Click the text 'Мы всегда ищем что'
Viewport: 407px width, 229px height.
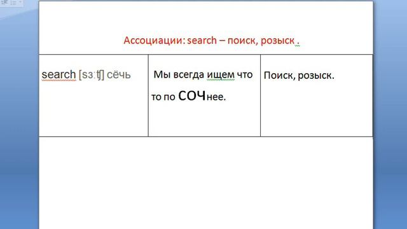pyautogui.click(x=203, y=75)
